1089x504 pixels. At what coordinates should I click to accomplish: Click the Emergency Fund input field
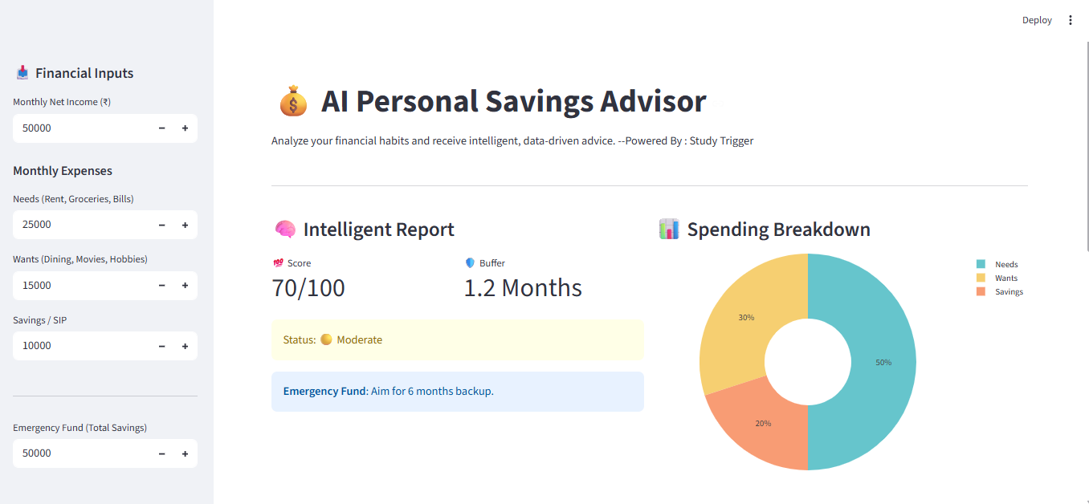click(80, 453)
